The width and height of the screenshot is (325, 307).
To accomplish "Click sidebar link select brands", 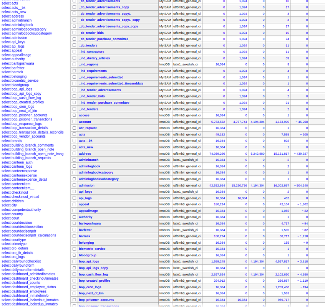I will coord(12,141).
